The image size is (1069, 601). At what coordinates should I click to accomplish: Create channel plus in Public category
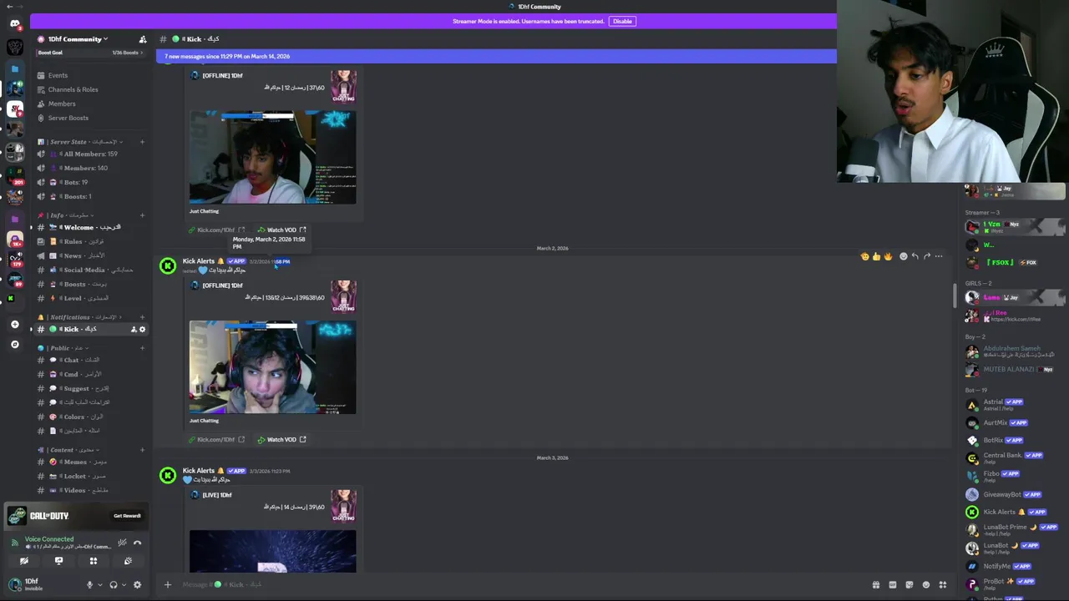[142, 348]
